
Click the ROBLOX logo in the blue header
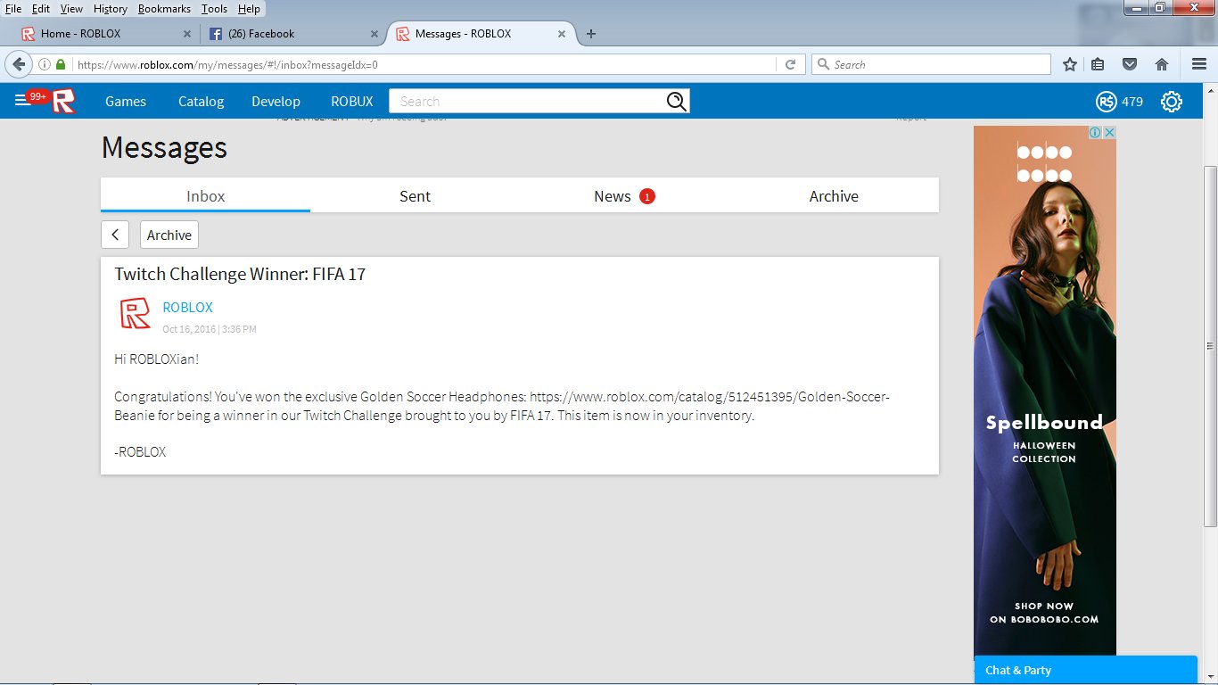[63, 102]
